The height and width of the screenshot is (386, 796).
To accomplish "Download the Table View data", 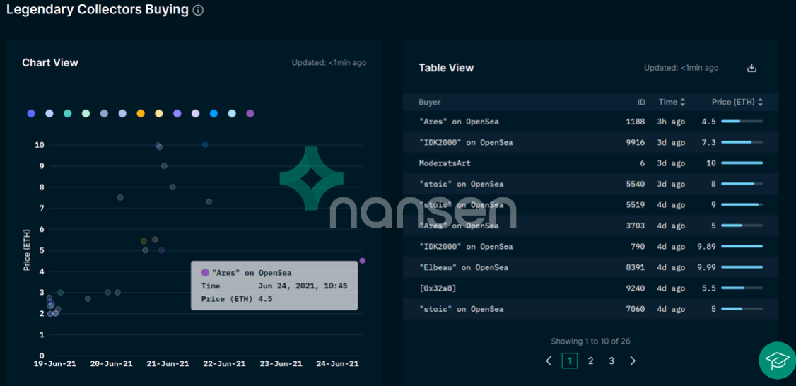I will pos(752,68).
